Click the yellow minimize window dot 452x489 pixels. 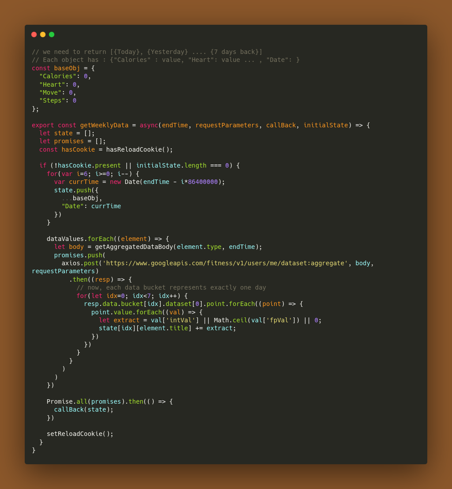[x=43, y=34]
